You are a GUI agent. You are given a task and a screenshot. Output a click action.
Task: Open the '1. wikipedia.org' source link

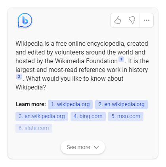(70, 105)
